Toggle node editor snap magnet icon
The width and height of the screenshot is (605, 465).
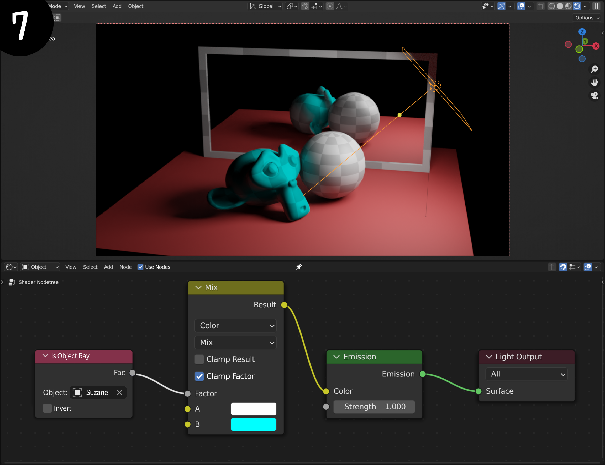click(x=563, y=267)
